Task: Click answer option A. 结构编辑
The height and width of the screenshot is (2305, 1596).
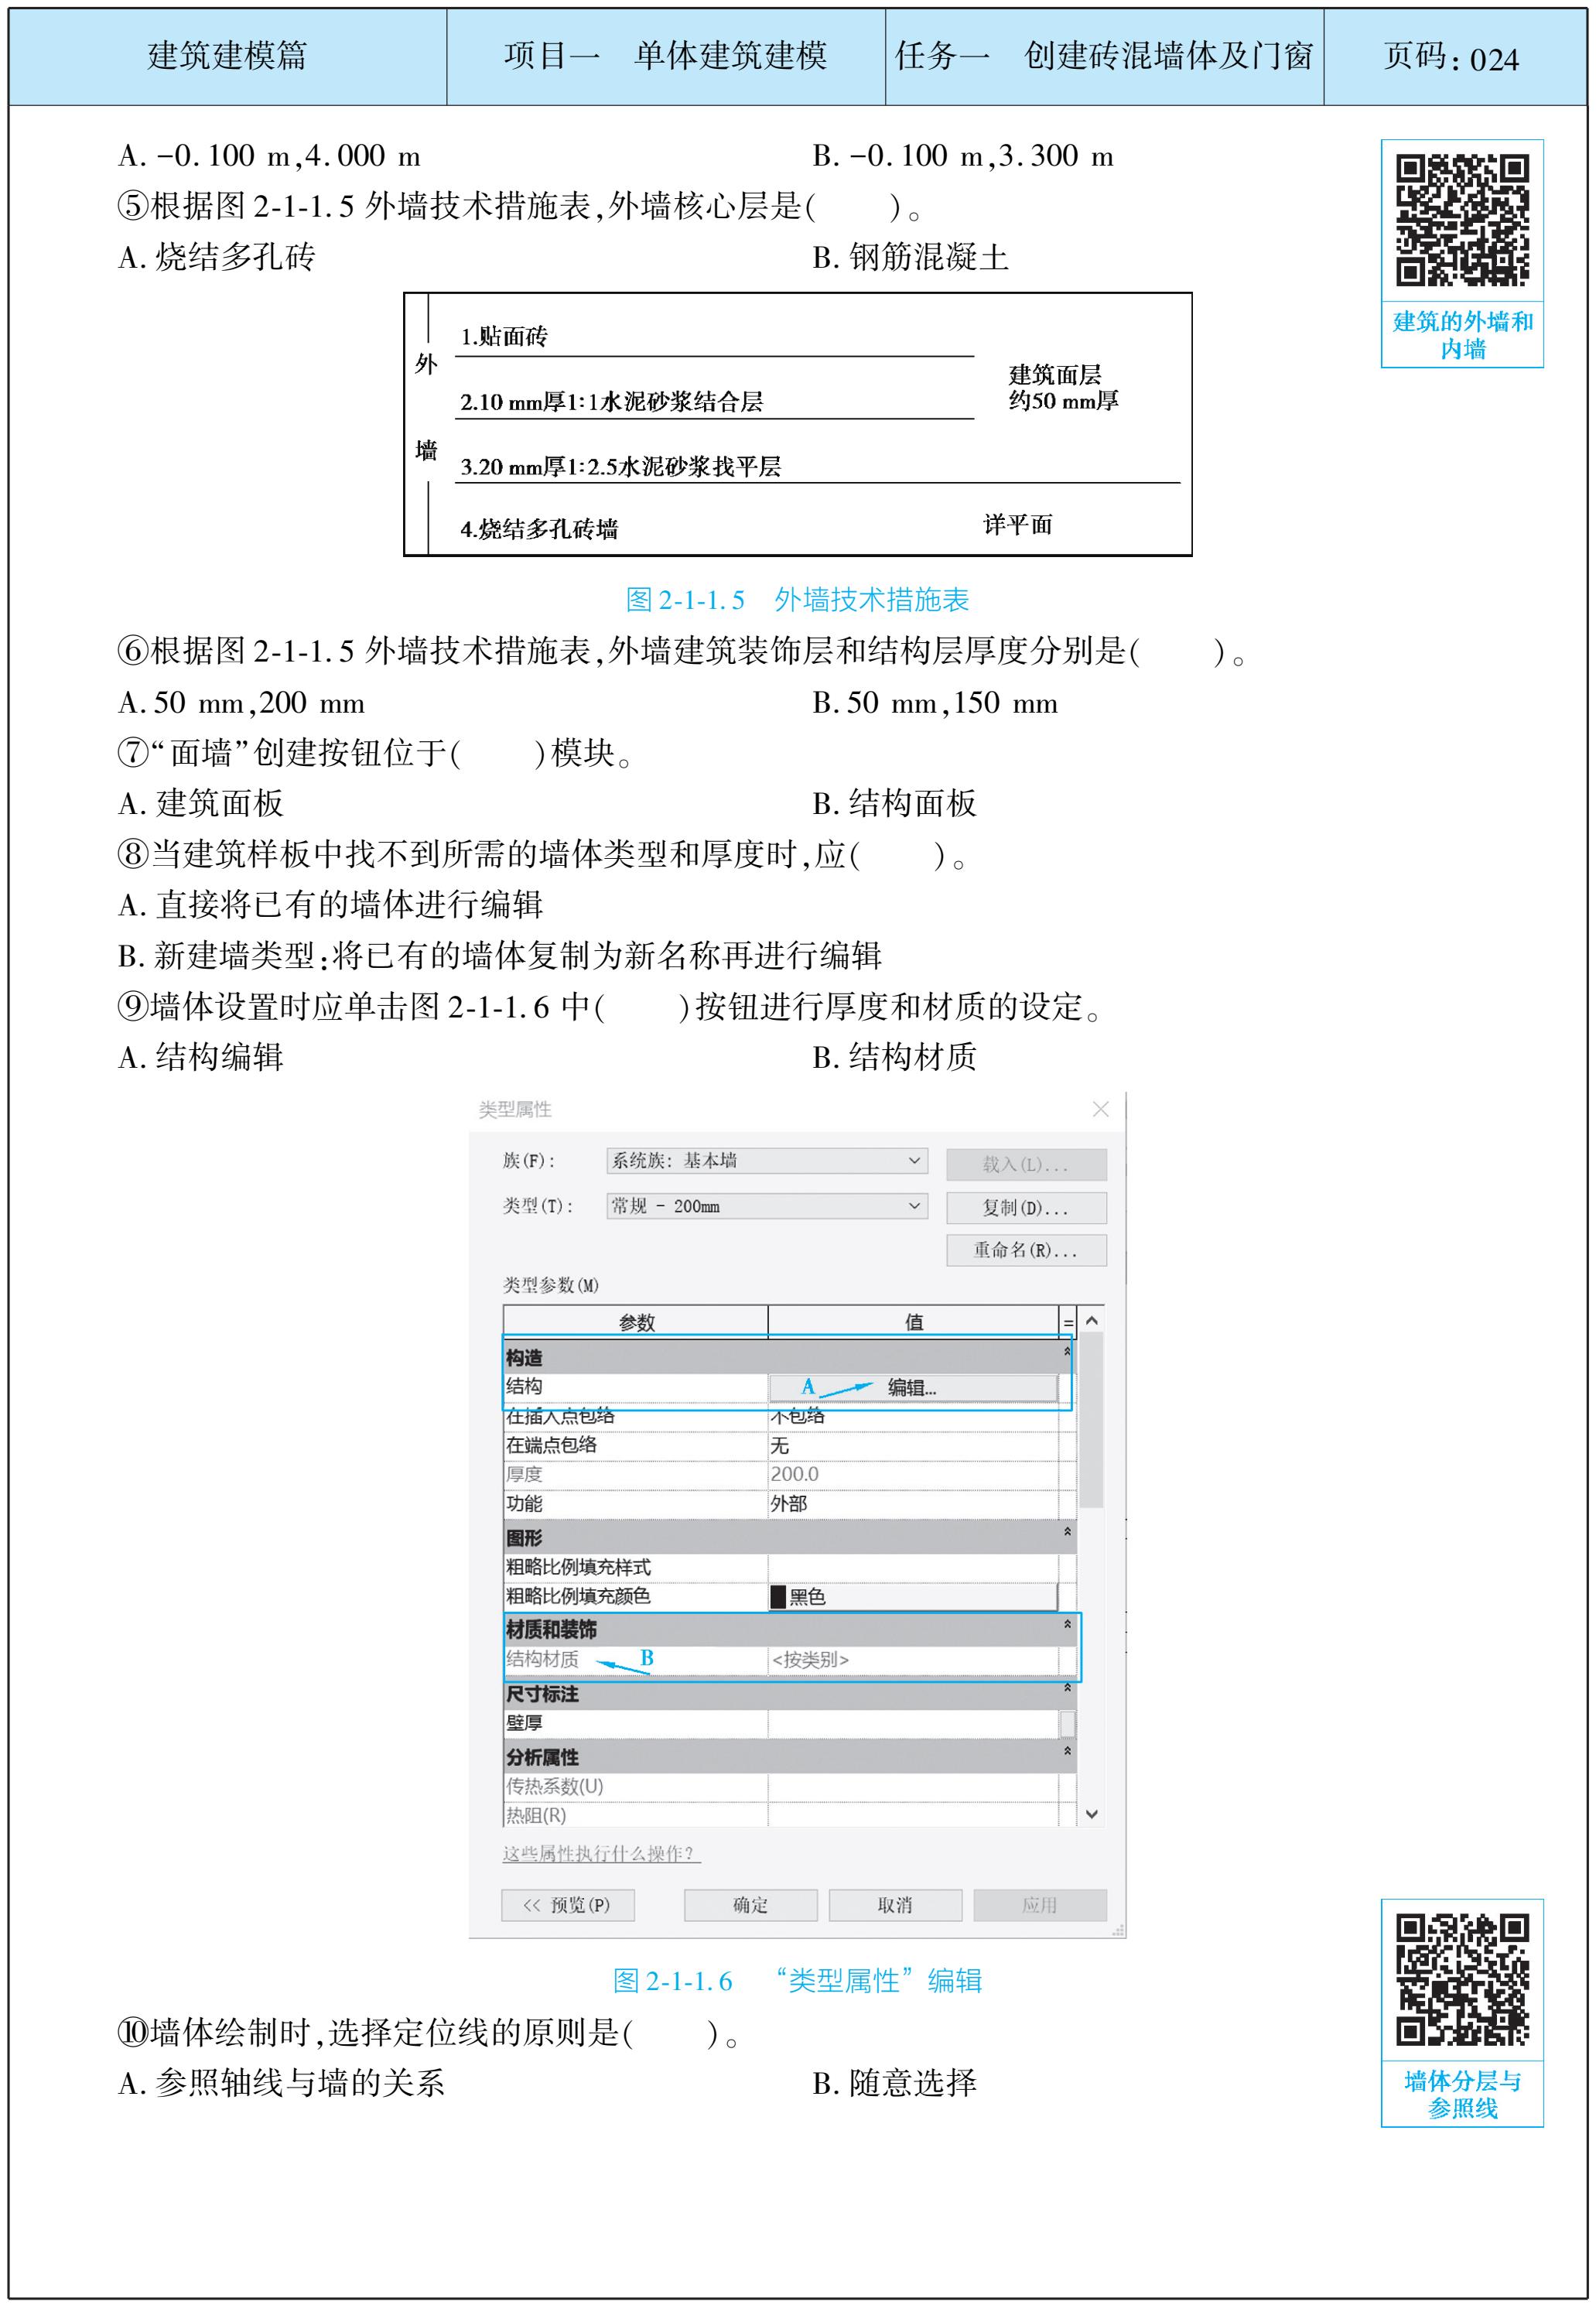Action: point(200,1057)
